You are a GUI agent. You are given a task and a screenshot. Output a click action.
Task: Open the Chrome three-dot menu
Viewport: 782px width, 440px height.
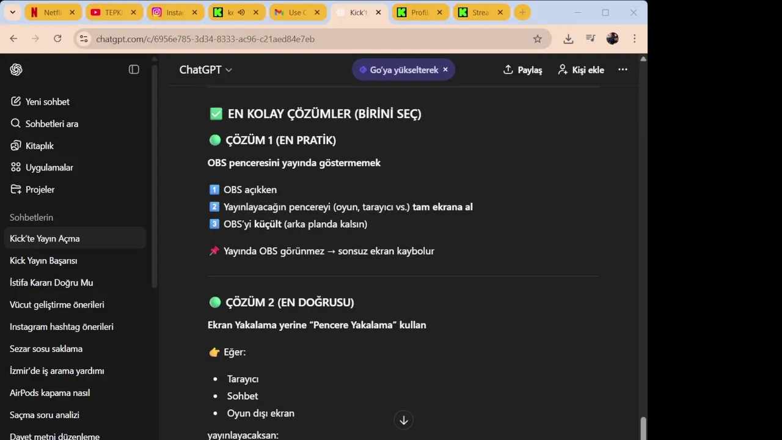[x=635, y=38]
